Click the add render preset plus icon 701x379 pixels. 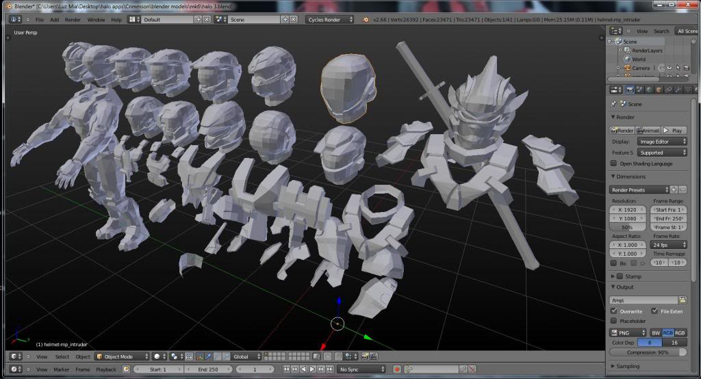(x=674, y=189)
